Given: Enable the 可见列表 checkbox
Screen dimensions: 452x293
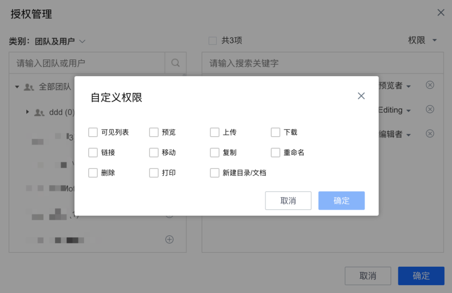Looking at the screenshot, I should (x=93, y=132).
